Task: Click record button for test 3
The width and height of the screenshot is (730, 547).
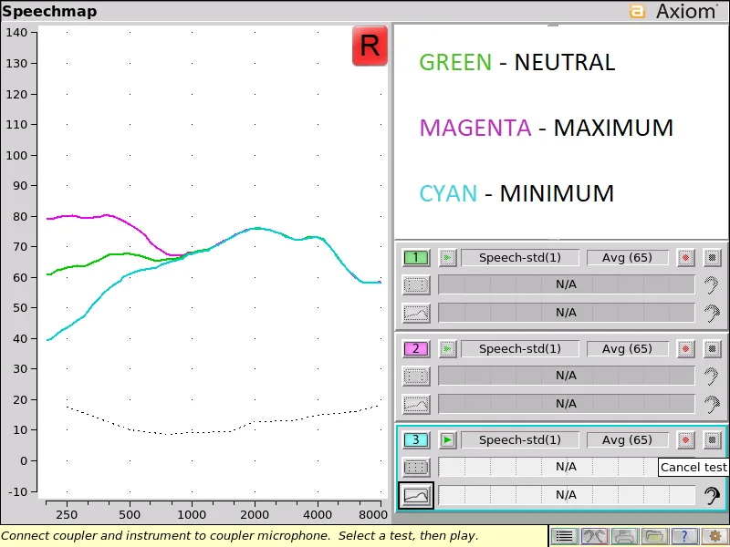Action: click(685, 440)
